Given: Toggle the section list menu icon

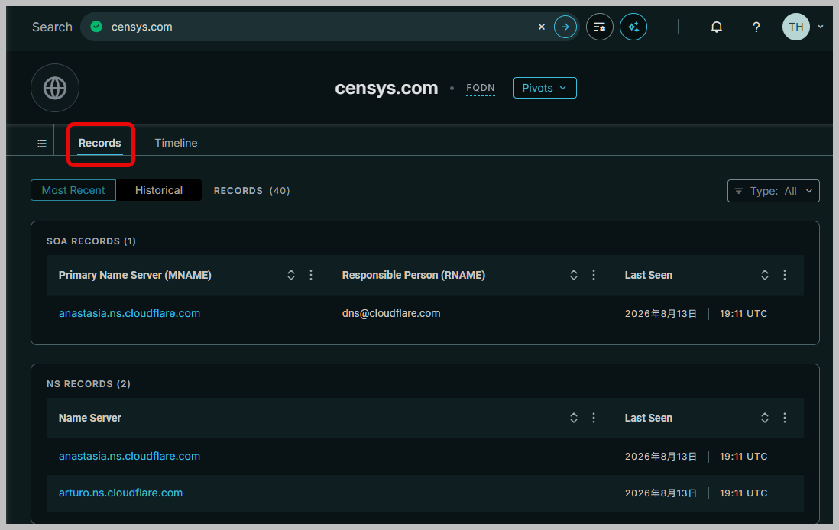Looking at the screenshot, I should [x=42, y=144].
